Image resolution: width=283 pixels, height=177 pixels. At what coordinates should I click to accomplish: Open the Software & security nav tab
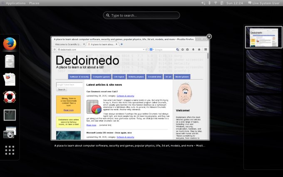(x=79, y=77)
